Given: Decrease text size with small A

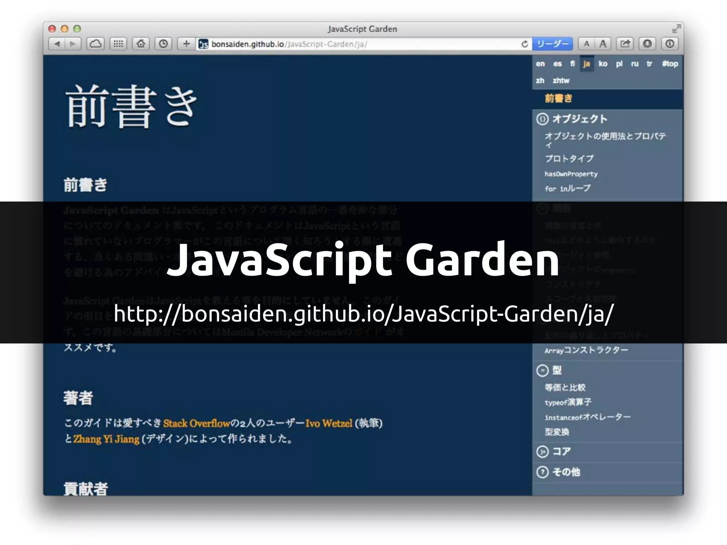Looking at the screenshot, I should click(x=586, y=44).
